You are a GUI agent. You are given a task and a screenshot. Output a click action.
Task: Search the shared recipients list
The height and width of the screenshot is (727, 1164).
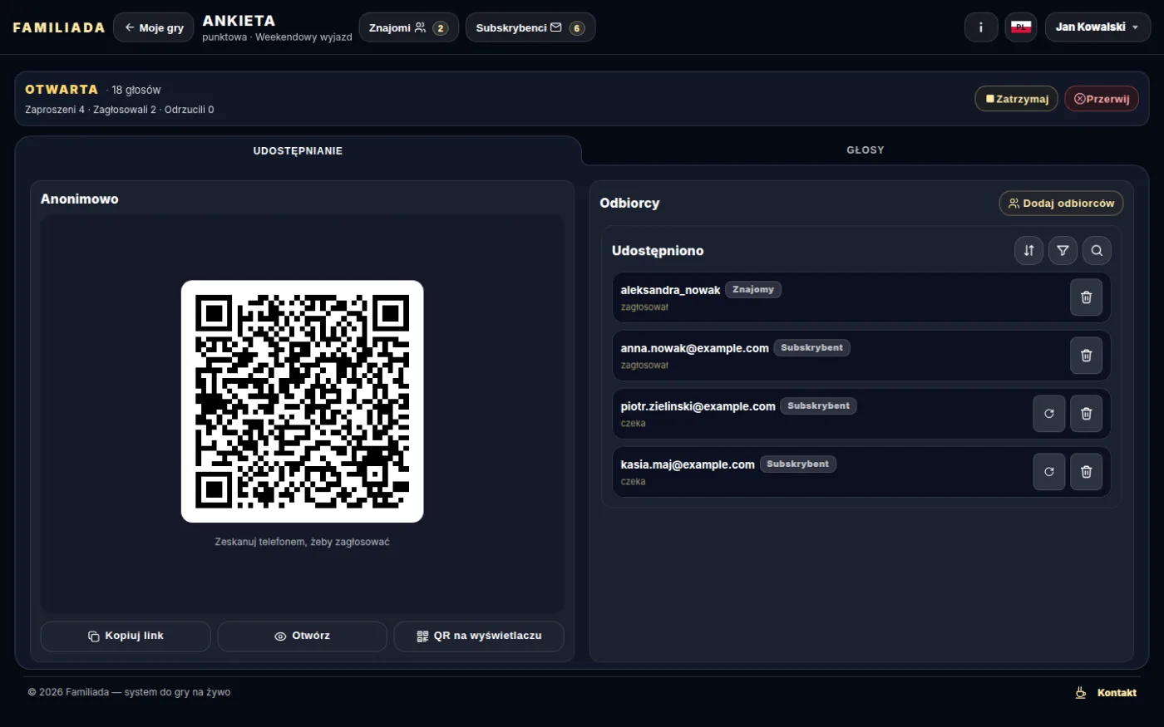coord(1097,250)
